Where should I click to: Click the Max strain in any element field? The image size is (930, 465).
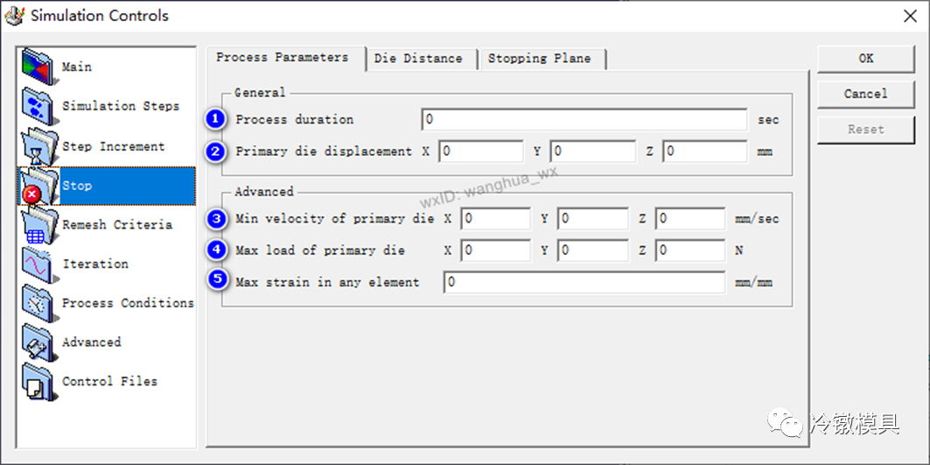click(584, 283)
